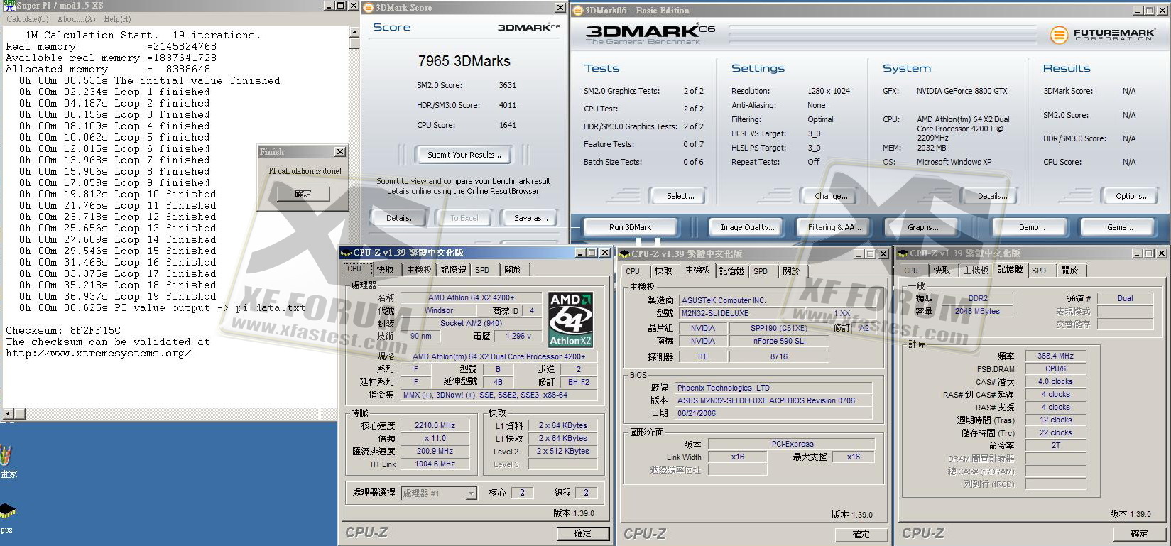This screenshot has width=1171, height=546.
Task: Click the BIOS version field in CPU-Z
Action: point(773,400)
